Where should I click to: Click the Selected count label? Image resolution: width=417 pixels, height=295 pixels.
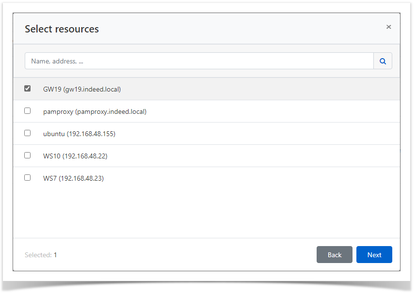38,255
